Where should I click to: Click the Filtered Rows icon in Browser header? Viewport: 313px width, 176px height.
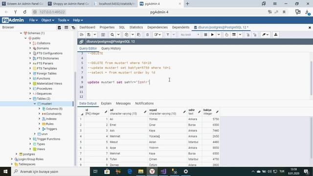73,27
